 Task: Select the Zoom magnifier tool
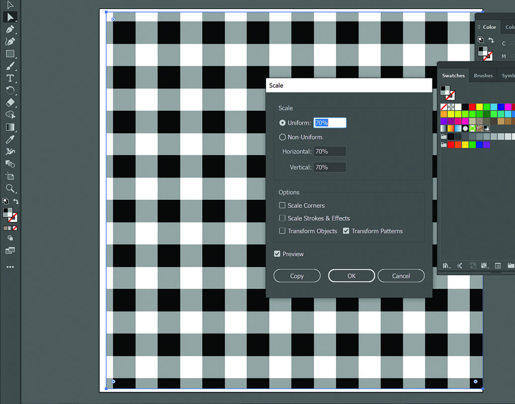[x=10, y=188]
